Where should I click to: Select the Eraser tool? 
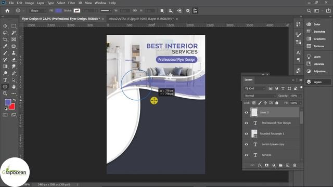click(14, 60)
